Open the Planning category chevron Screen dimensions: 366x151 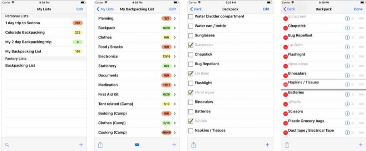tap(175, 19)
